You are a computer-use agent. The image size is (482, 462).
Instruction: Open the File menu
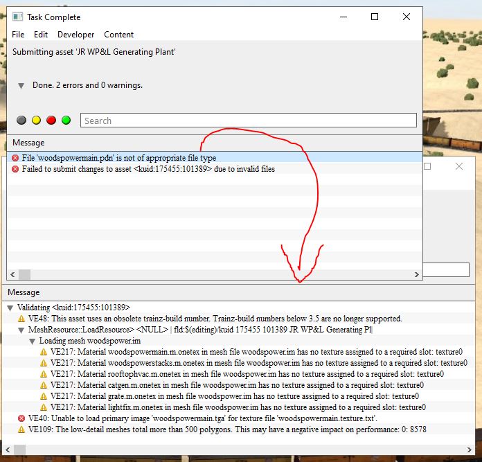[x=18, y=35]
